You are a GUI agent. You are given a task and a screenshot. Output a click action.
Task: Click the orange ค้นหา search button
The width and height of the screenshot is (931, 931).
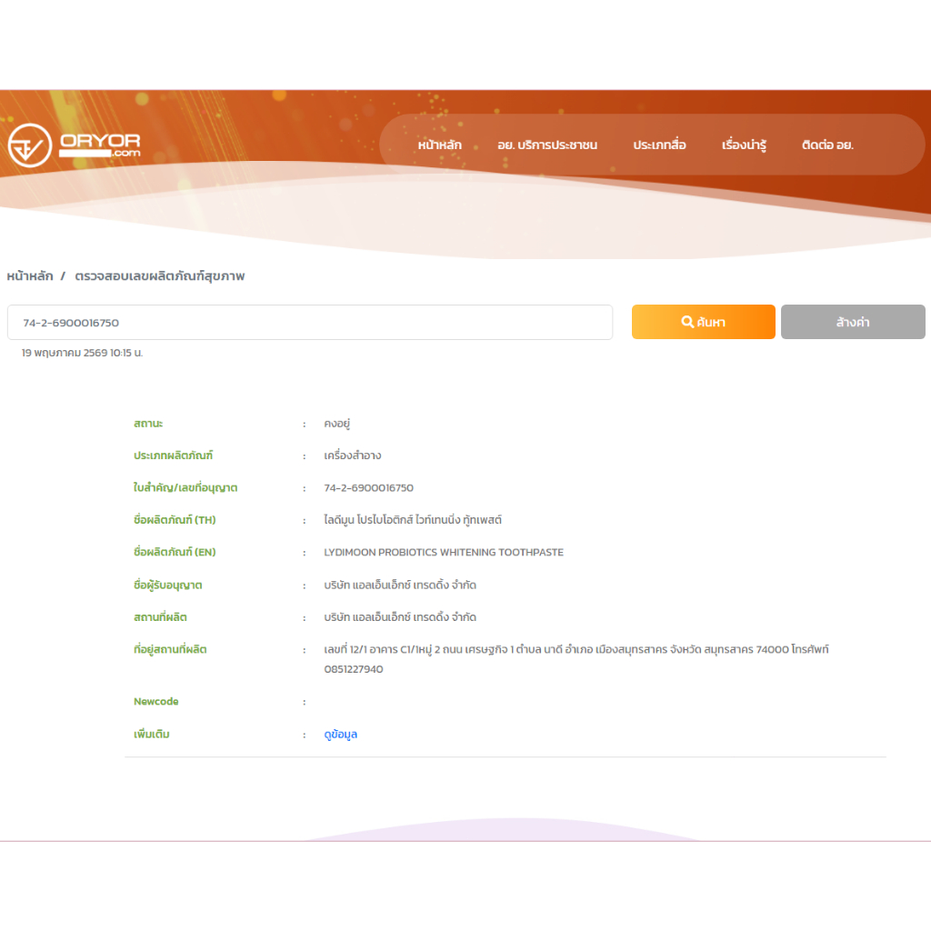[704, 322]
